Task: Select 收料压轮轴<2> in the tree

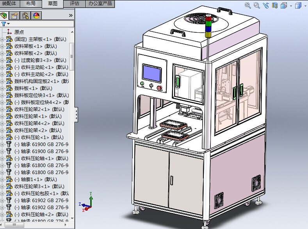Action: point(41,215)
